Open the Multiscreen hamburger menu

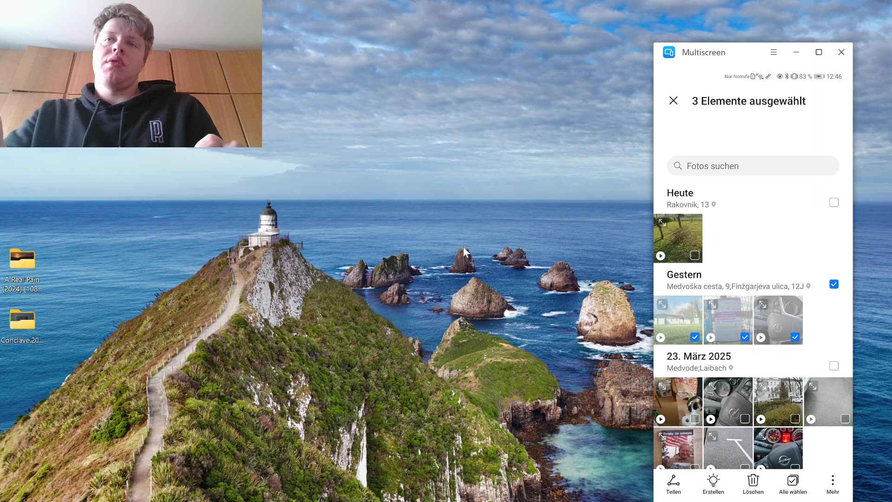click(774, 53)
